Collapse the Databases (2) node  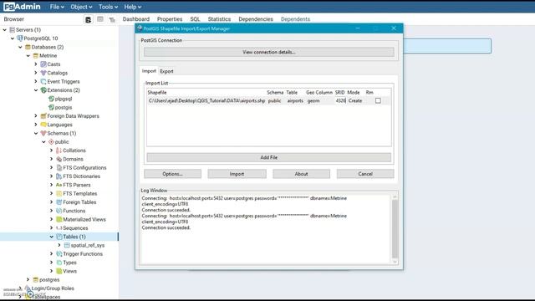pyautogui.click(x=20, y=47)
